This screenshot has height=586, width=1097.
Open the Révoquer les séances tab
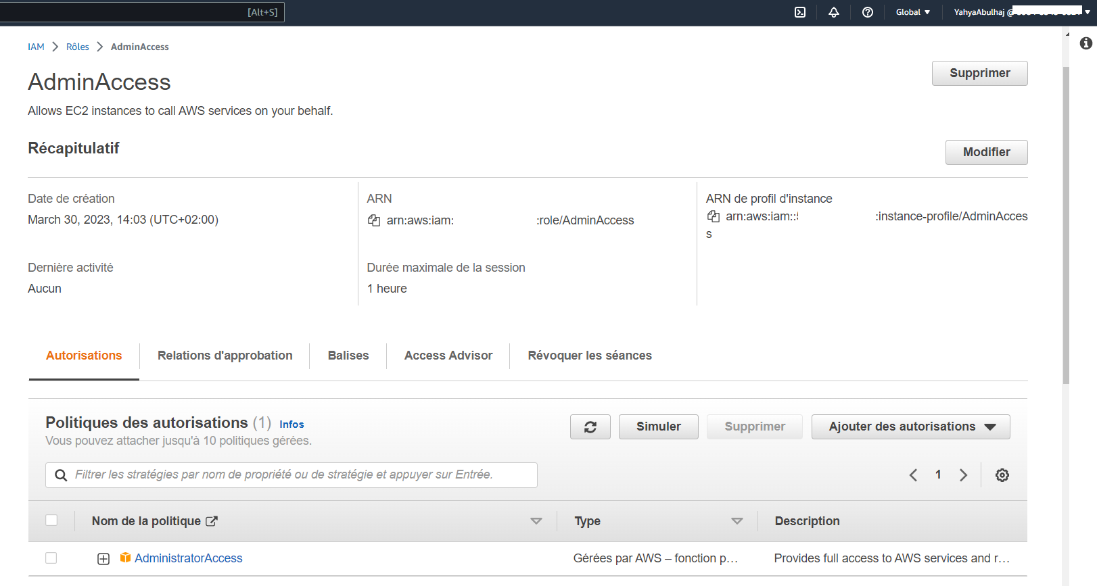590,356
